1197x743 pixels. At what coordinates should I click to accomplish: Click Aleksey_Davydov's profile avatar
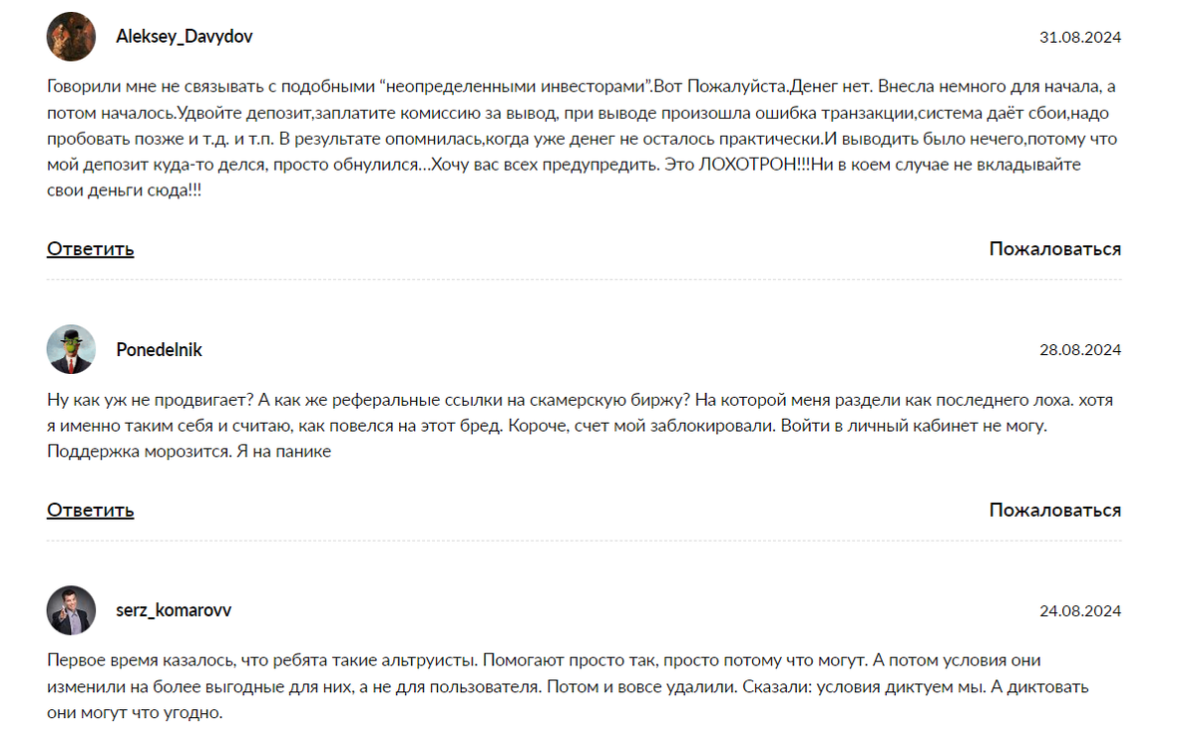(x=71, y=37)
